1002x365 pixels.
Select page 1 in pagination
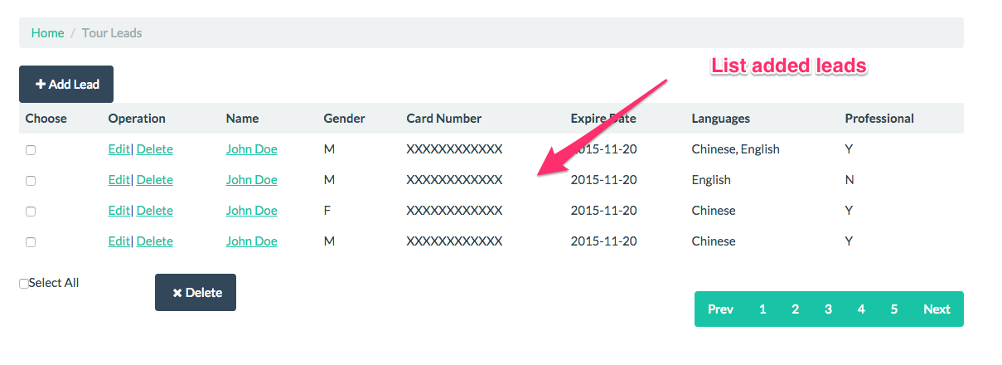click(x=762, y=309)
